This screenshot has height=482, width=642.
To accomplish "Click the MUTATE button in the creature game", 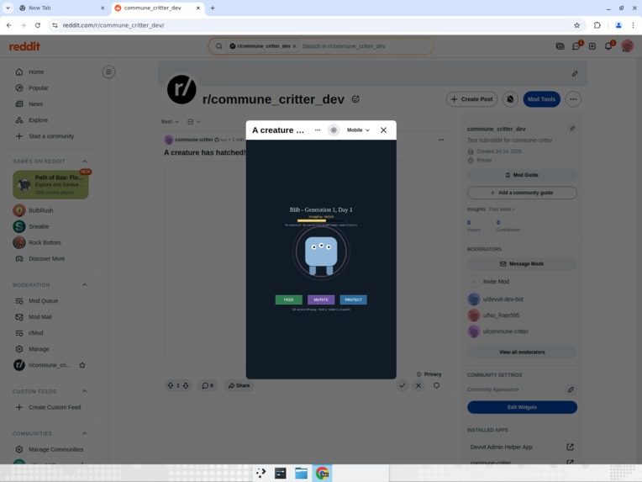I will (x=321, y=299).
